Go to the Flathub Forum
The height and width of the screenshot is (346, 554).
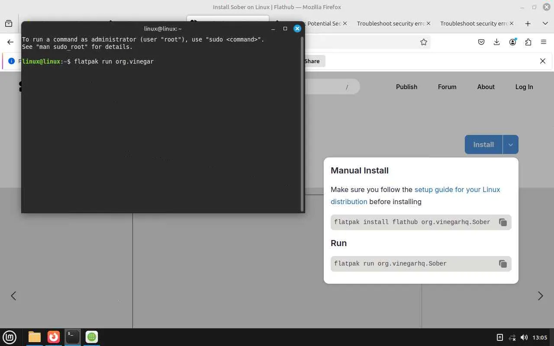tap(447, 87)
